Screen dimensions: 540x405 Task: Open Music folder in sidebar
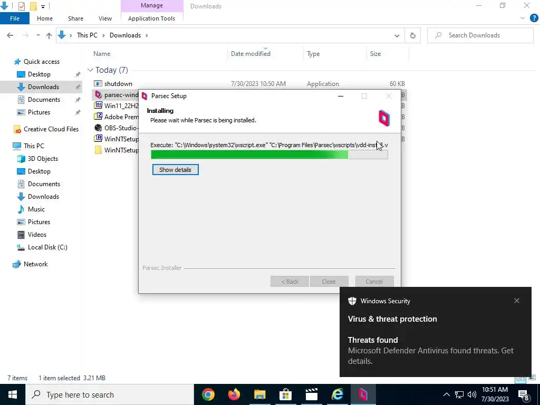31,209
